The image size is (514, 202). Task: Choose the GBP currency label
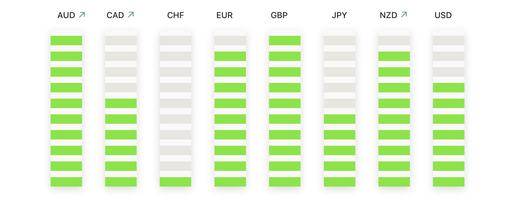click(279, 15)
